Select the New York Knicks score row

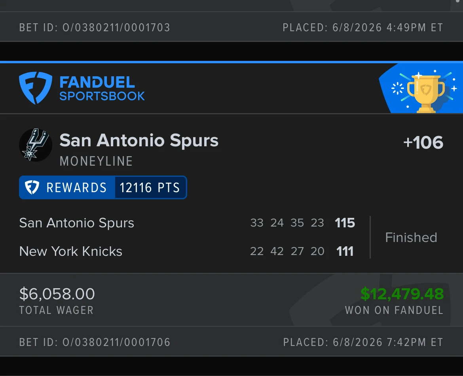(x=186, y=251)
